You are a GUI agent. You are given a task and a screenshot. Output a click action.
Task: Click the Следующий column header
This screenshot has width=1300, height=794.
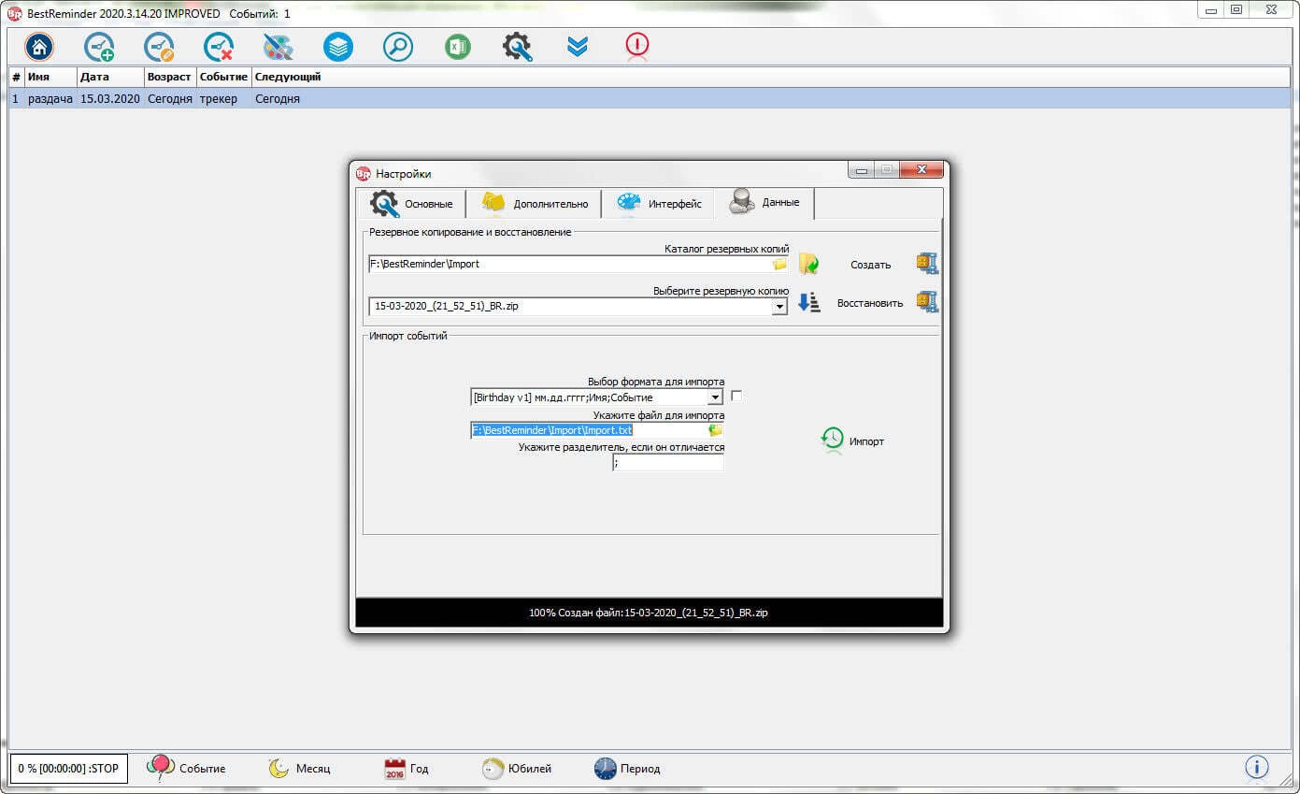pos(288,77)
